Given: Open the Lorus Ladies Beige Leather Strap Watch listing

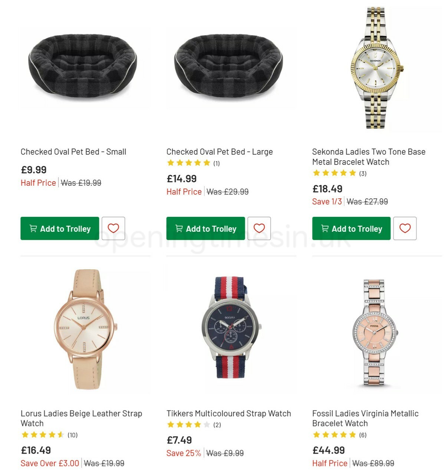Looking at the screenshot, I should (81, 418).
